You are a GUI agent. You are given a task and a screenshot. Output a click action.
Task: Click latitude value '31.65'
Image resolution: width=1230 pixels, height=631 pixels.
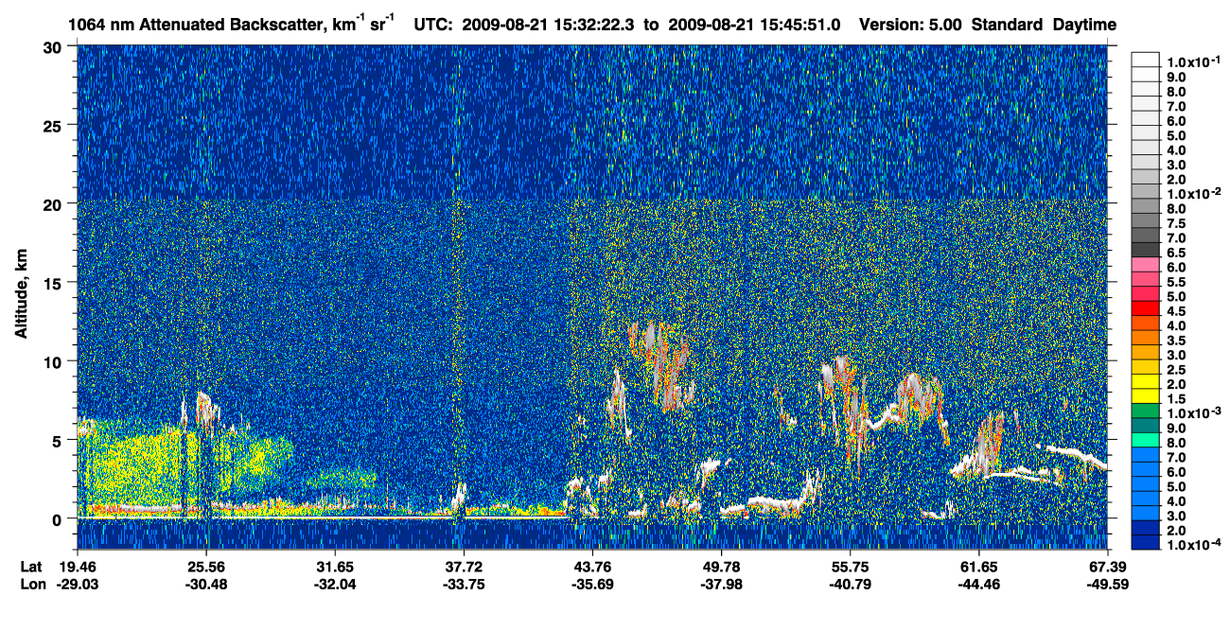pos(335,567)
